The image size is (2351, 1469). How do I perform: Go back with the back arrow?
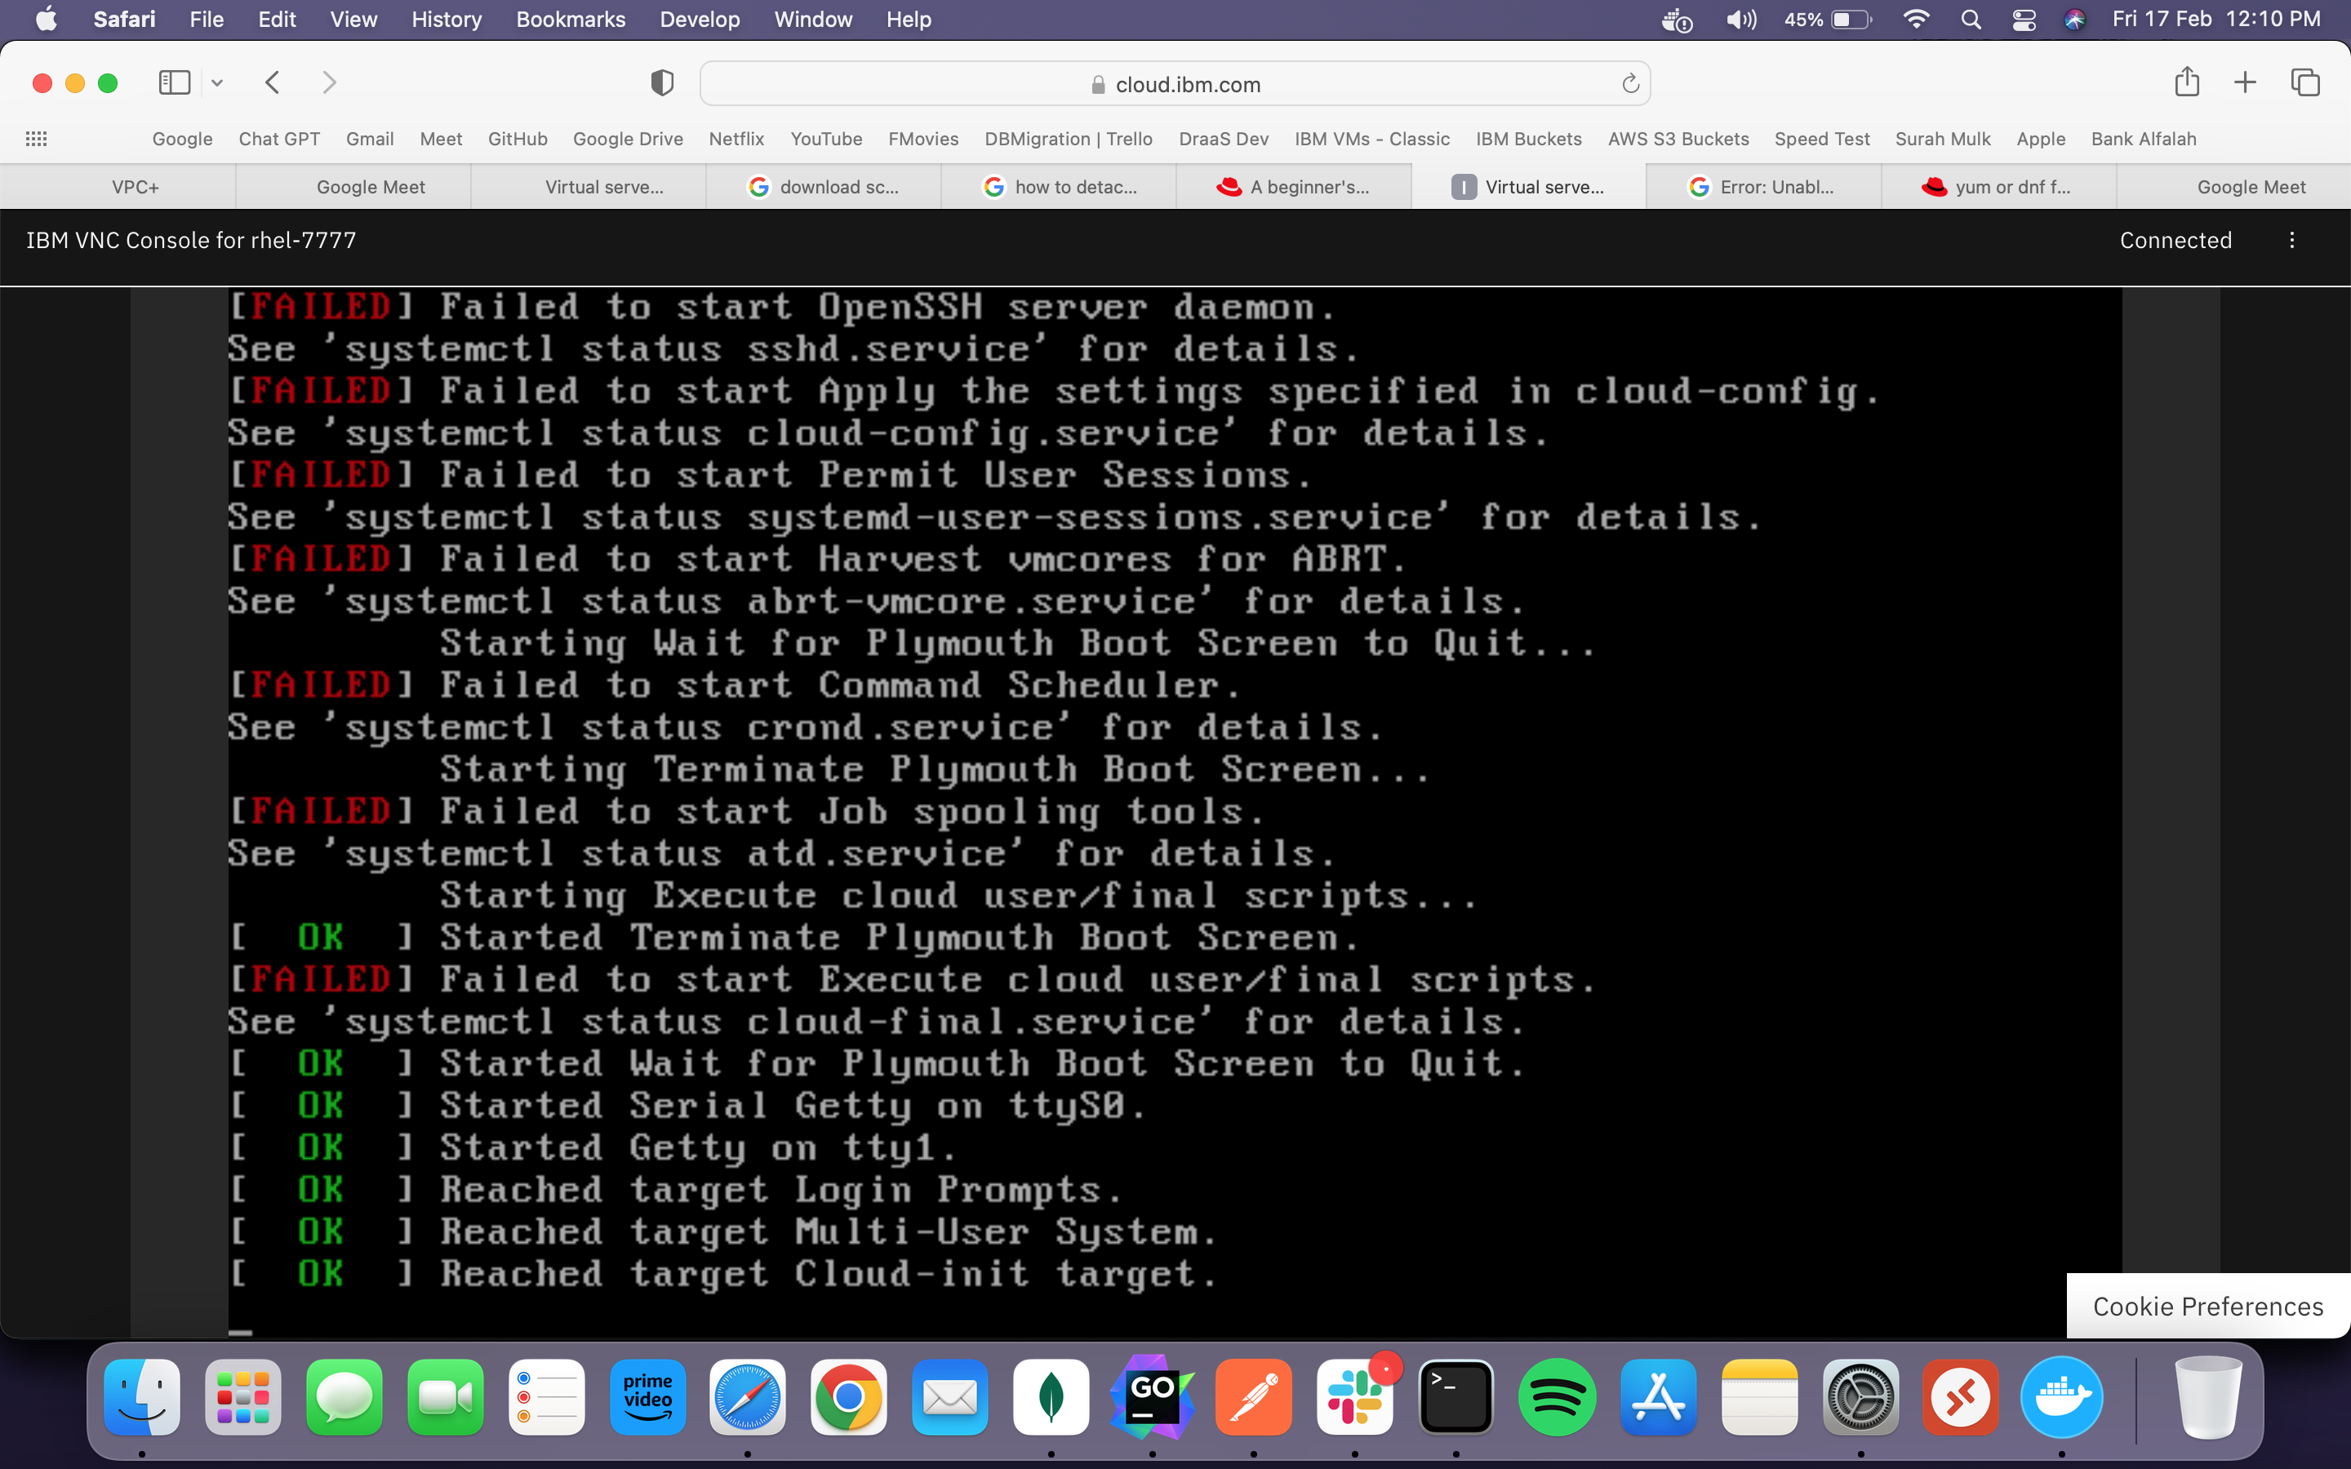click(x=273, y=82)
